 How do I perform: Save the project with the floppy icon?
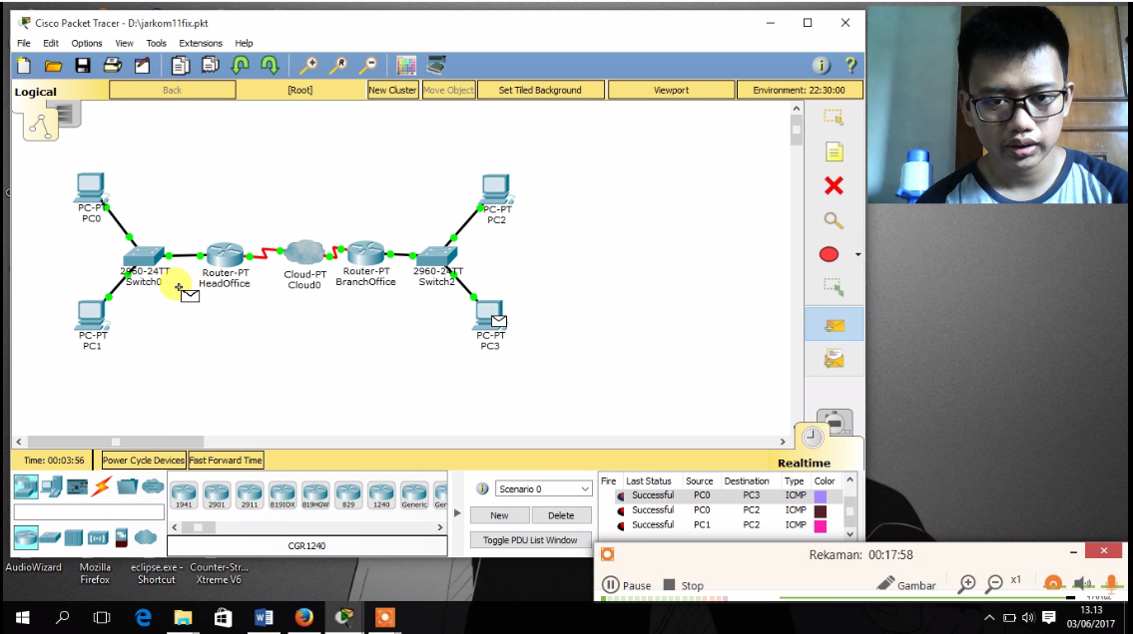coord(83,66)
